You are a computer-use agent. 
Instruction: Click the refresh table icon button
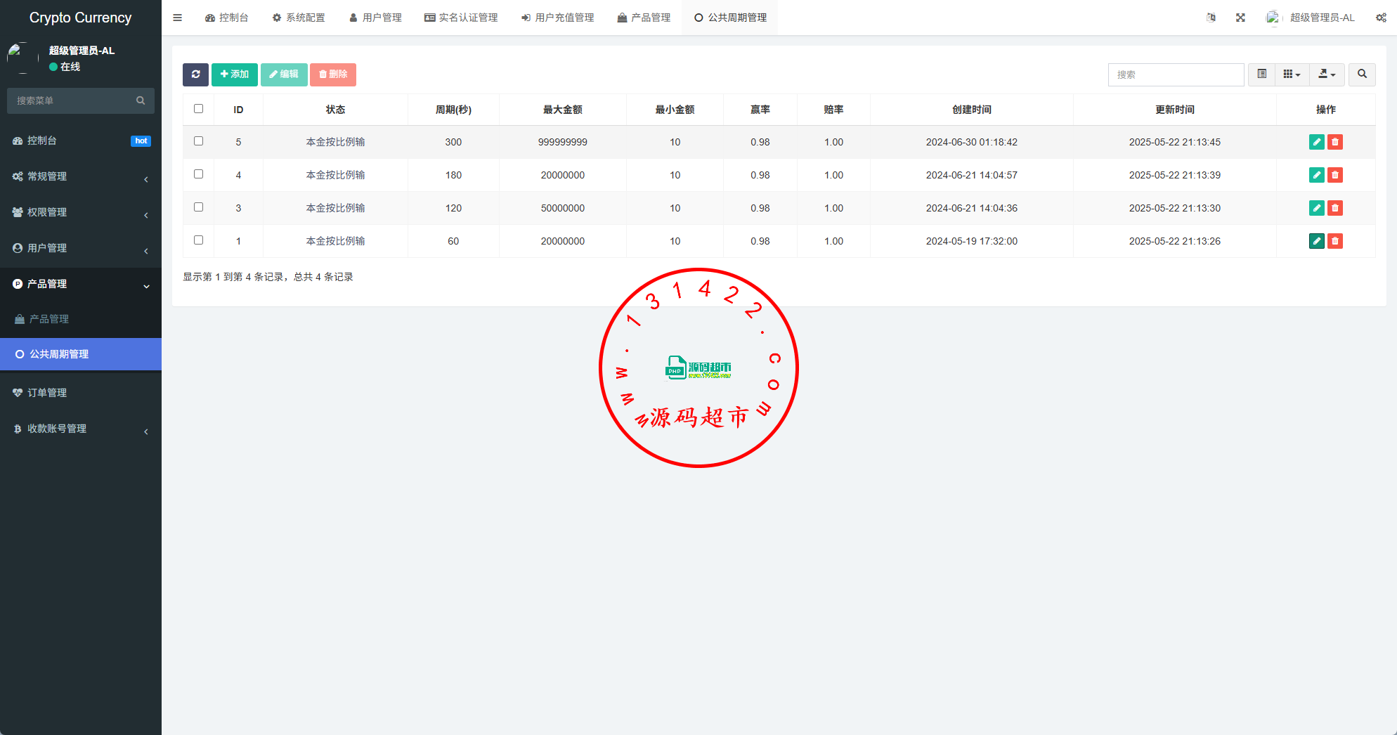195,74
